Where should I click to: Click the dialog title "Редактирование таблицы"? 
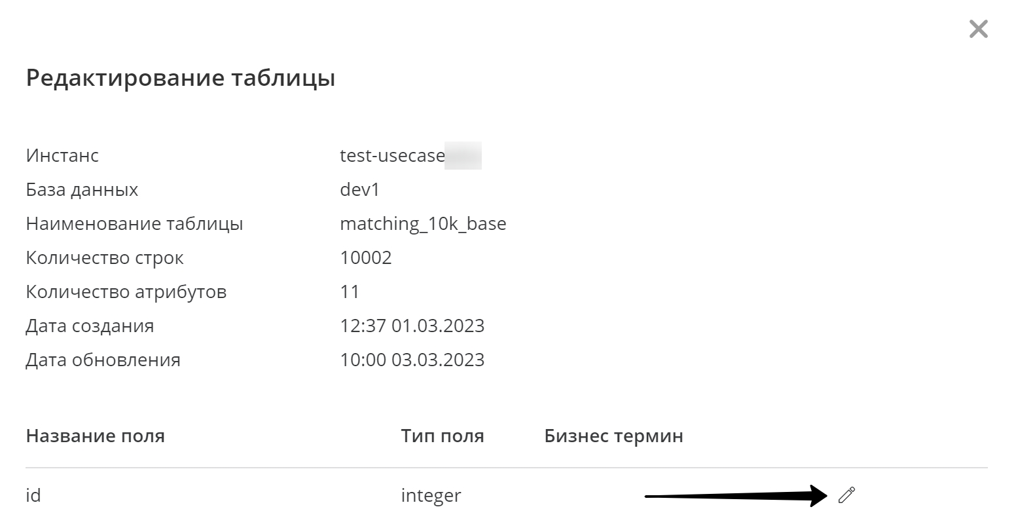[181, 78]
